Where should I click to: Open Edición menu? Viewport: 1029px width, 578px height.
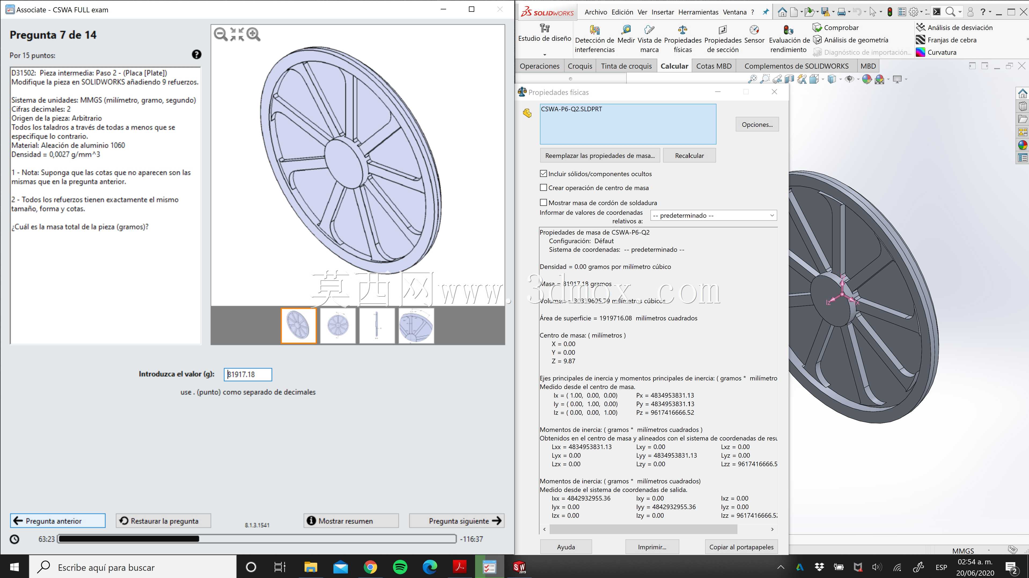622,12
